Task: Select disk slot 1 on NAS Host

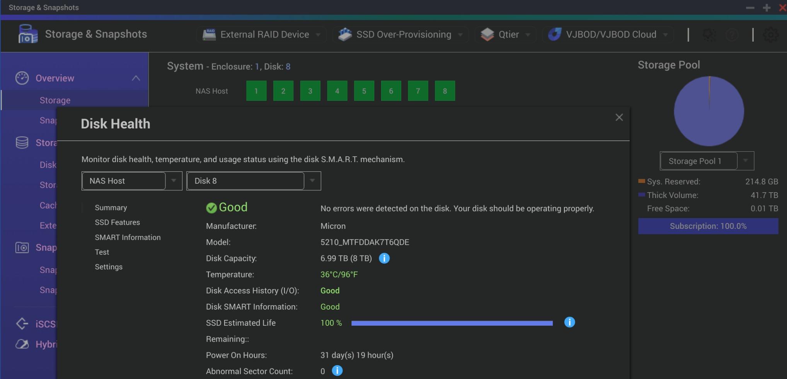Action: tap(256, 91)
